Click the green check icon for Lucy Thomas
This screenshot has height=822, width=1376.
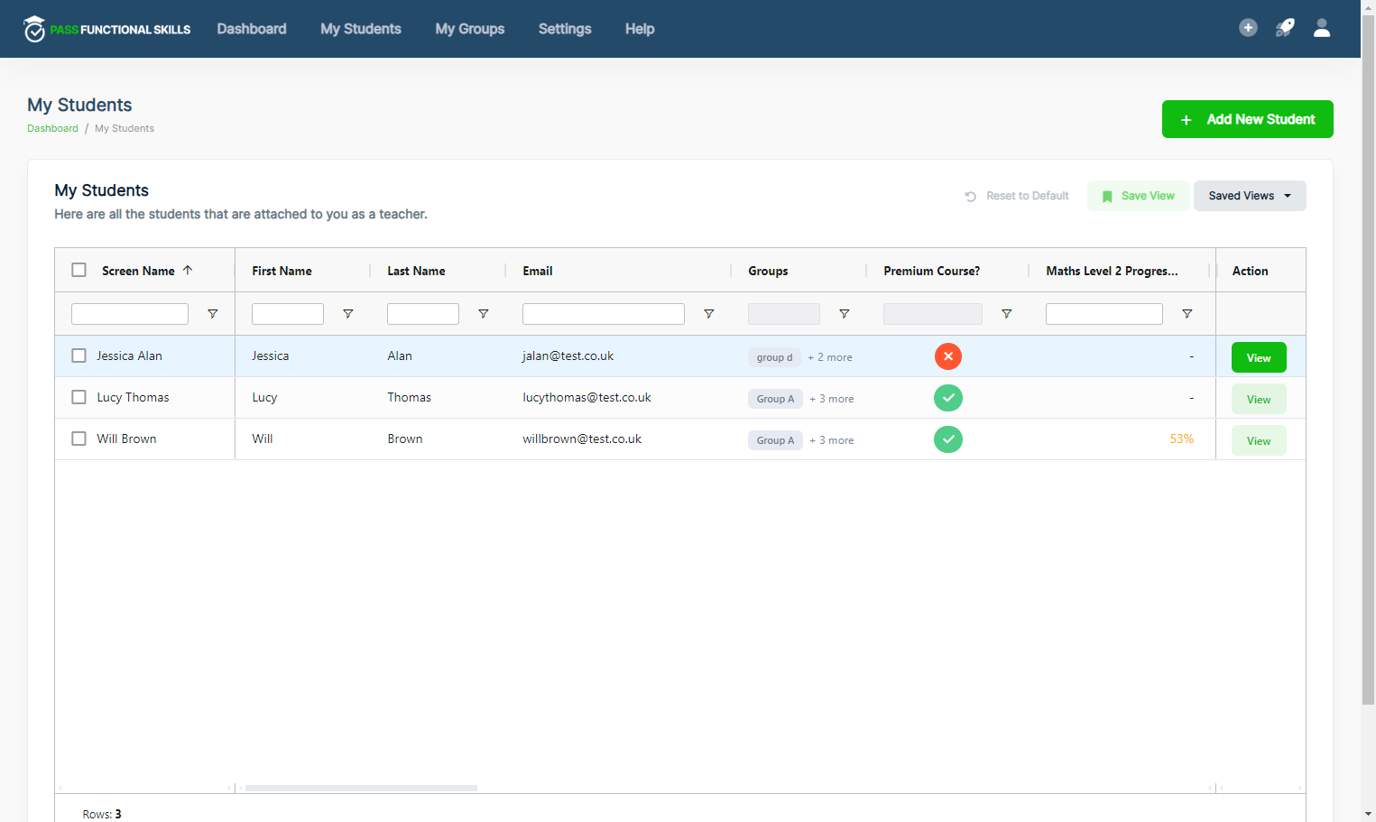tap(948, 398)
